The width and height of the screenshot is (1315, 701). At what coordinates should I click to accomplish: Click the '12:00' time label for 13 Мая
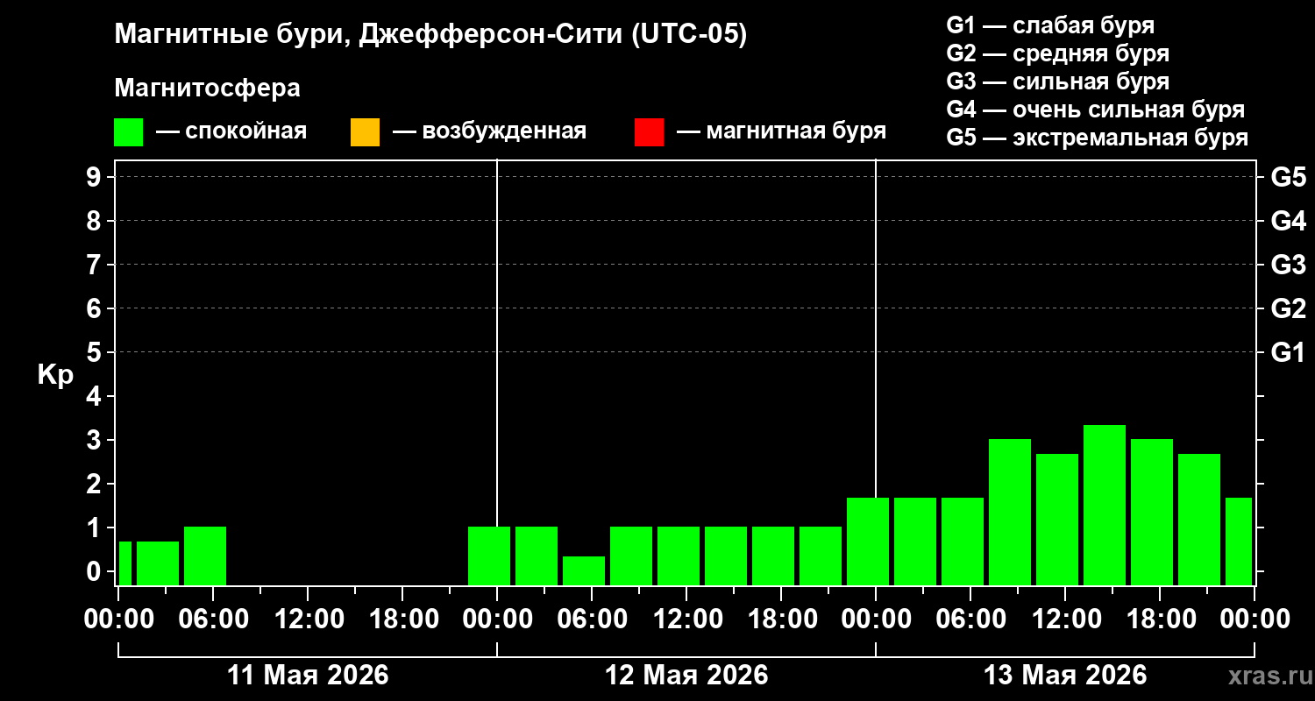click(x=1065, y=620)
